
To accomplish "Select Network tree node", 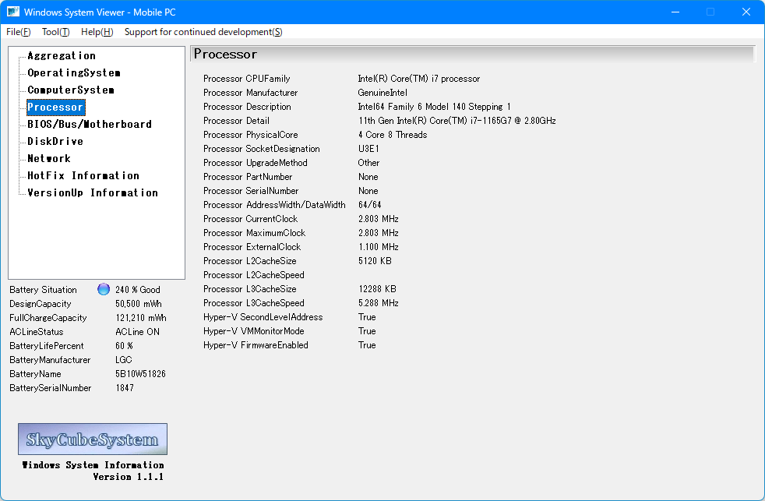I will coord(49,158).
